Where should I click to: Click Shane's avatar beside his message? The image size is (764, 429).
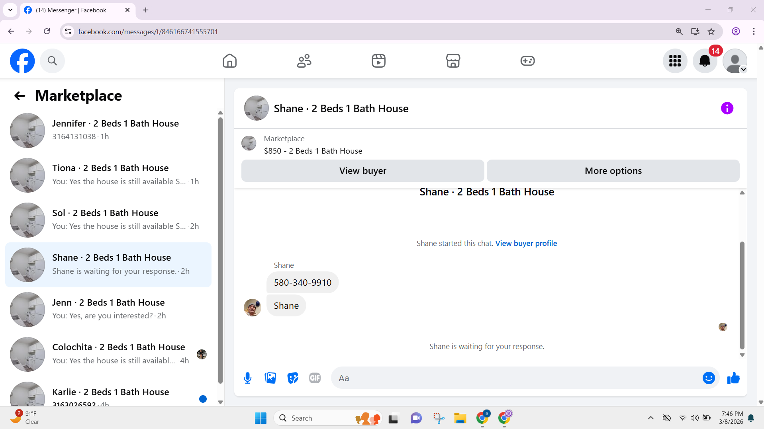tap(252, 307)
